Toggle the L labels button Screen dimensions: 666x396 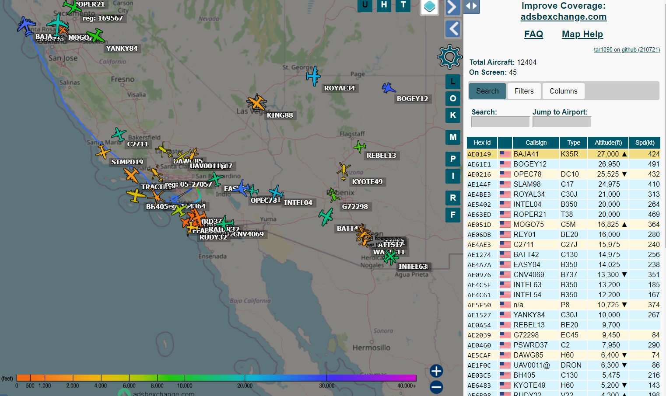point(453,81)
